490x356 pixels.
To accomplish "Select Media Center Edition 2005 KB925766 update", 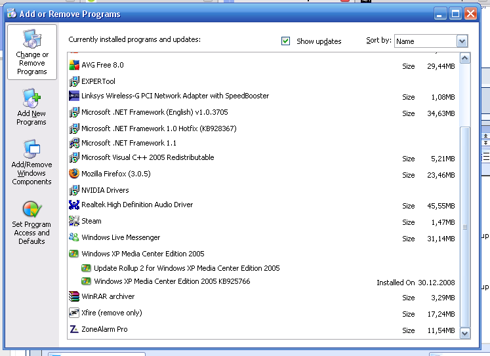I will point(263,281).
